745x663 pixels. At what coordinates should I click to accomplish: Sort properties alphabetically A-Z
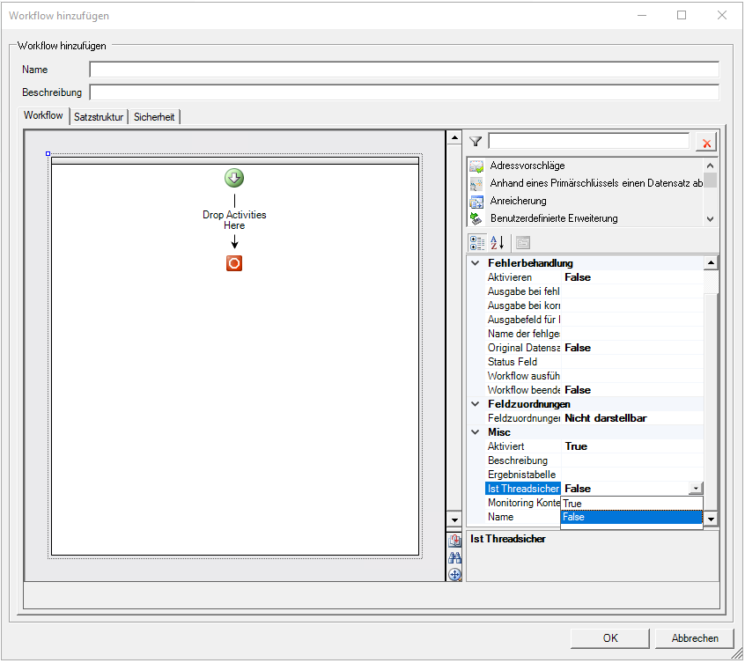497,243
